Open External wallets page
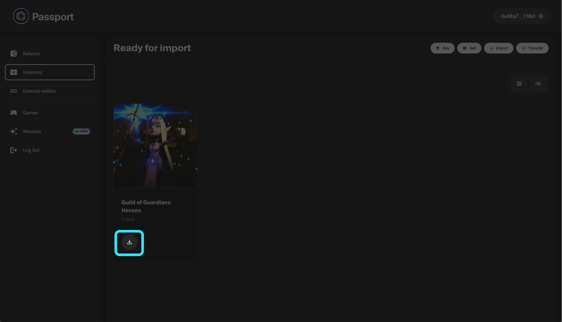The image size is (562, 322). coord(50,91)
